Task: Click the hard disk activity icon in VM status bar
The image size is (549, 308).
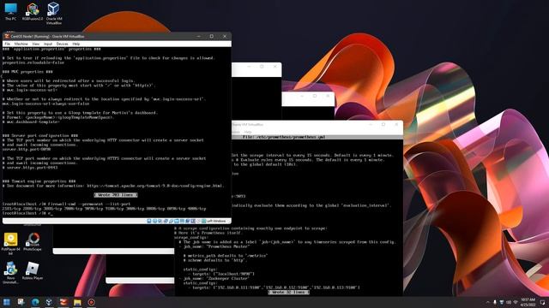Action: pos(148,221)
